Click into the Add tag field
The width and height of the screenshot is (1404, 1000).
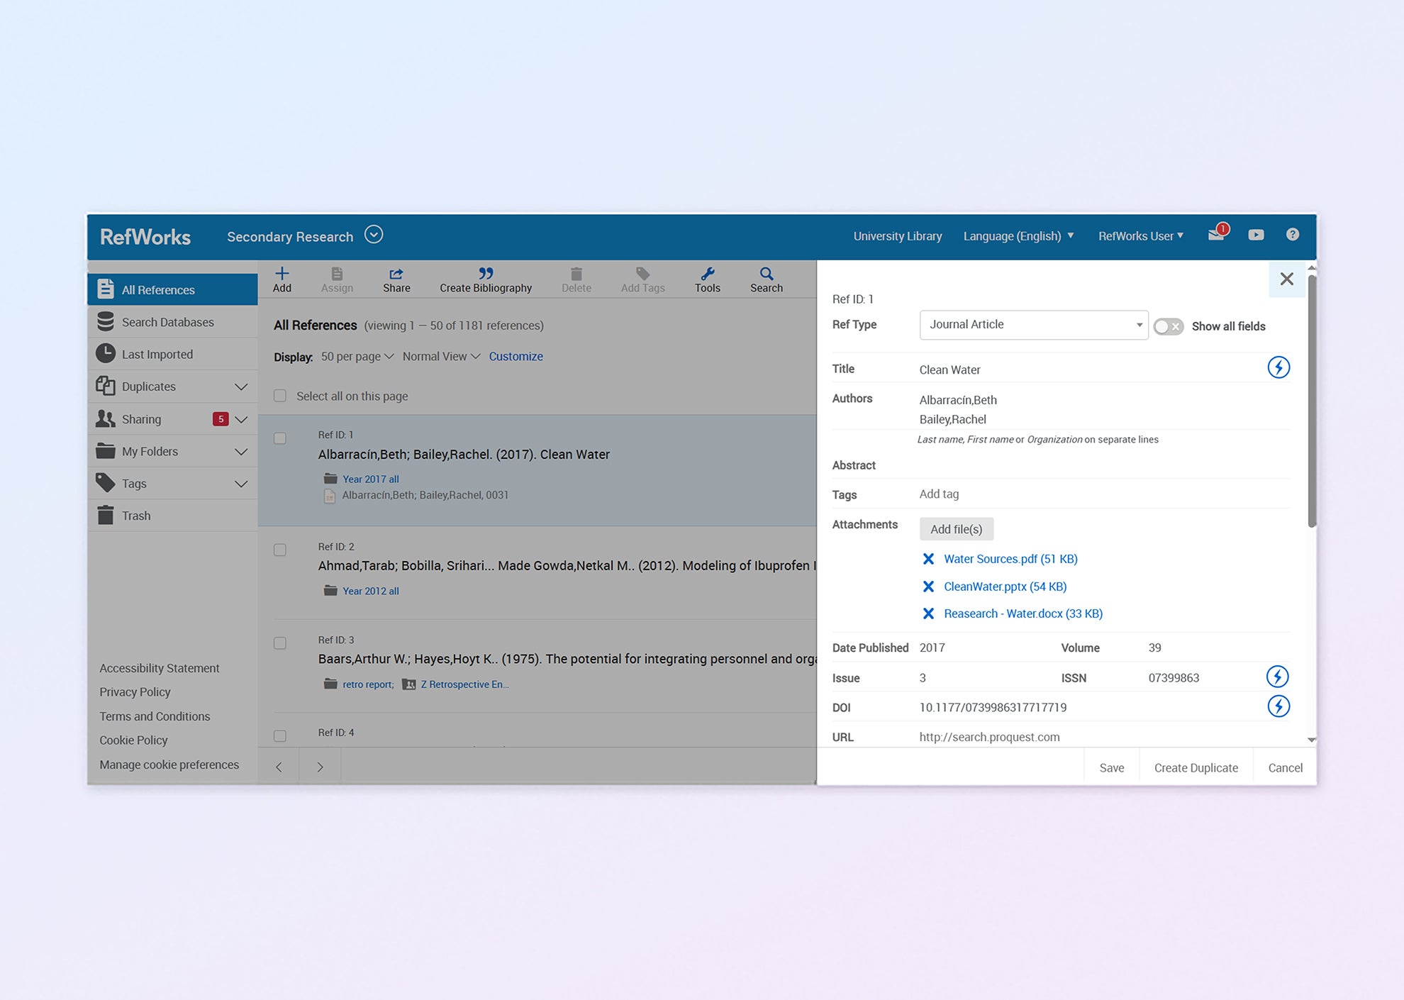click(x=939, y=494)
